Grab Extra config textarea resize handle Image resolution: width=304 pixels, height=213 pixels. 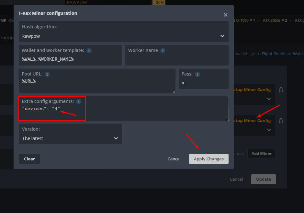(227, 119)
